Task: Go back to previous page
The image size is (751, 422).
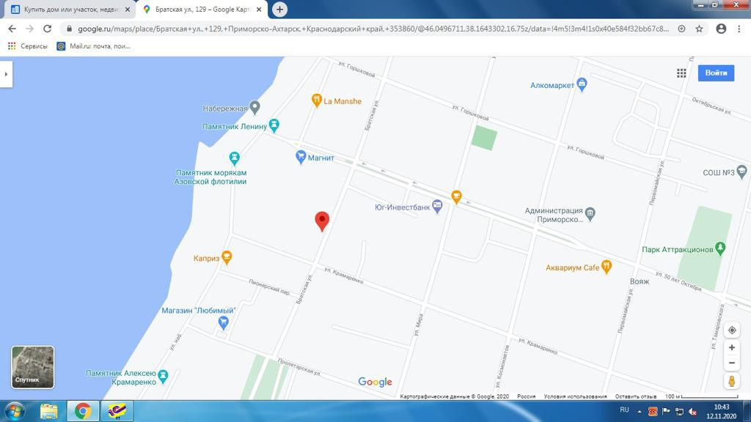Action: pos(12,29)
